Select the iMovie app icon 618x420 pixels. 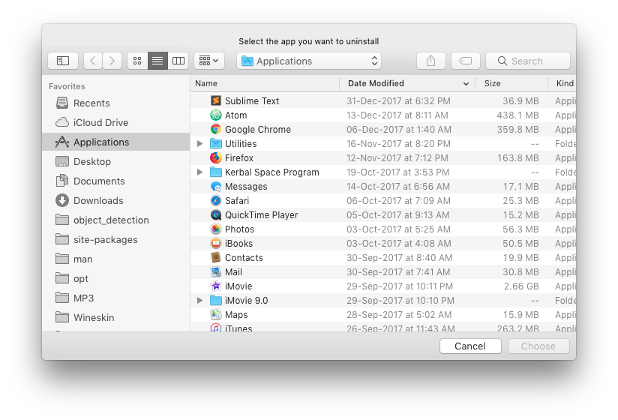(215, 286)
